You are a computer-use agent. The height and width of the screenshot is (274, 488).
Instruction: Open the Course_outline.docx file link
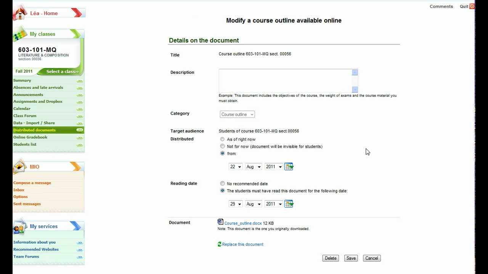pyautogui.click(x=243, y=223)
